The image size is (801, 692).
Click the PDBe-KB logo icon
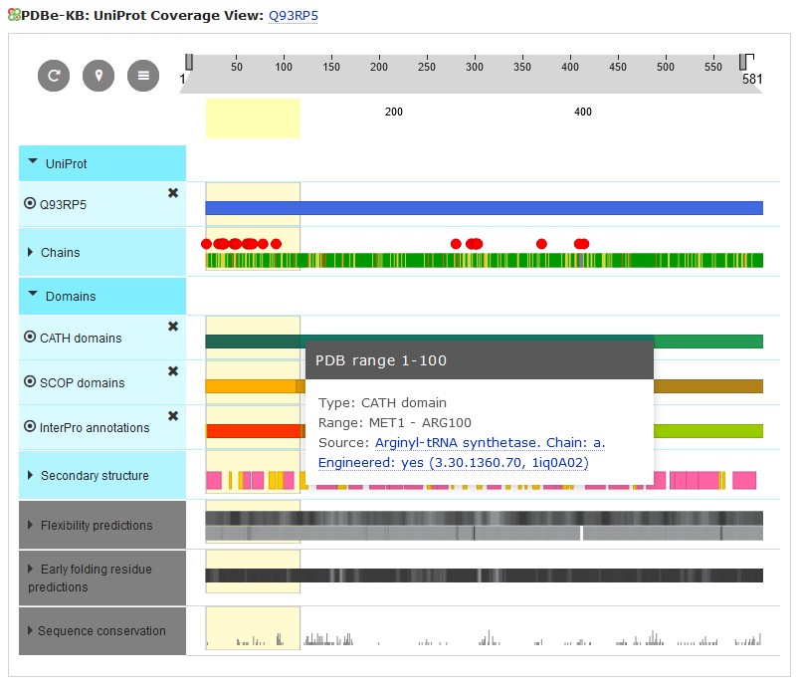click(x=13, y=16)
